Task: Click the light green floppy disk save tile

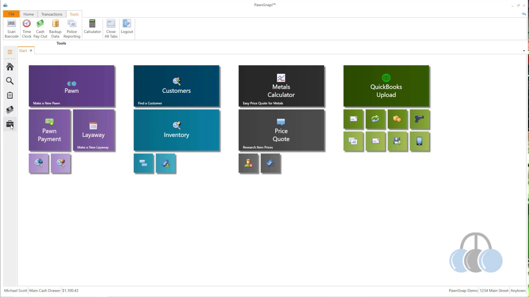Action: pyautogui.click(x=398, y=141)
